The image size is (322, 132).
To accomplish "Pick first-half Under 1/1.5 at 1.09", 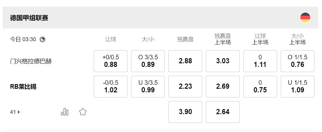I will pyautogui.click(x=297, y=87).
